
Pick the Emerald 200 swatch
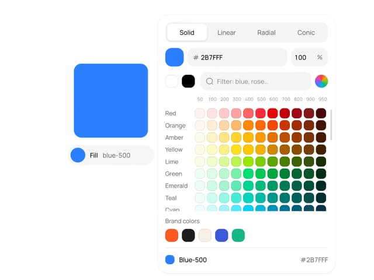[x=224, y=185]
